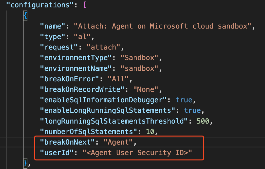This screenshot has width=265, height=169.
Task: Click true after enableLongRunningSqlStatements
Action: pyautogui.click(x=192, y=111)
